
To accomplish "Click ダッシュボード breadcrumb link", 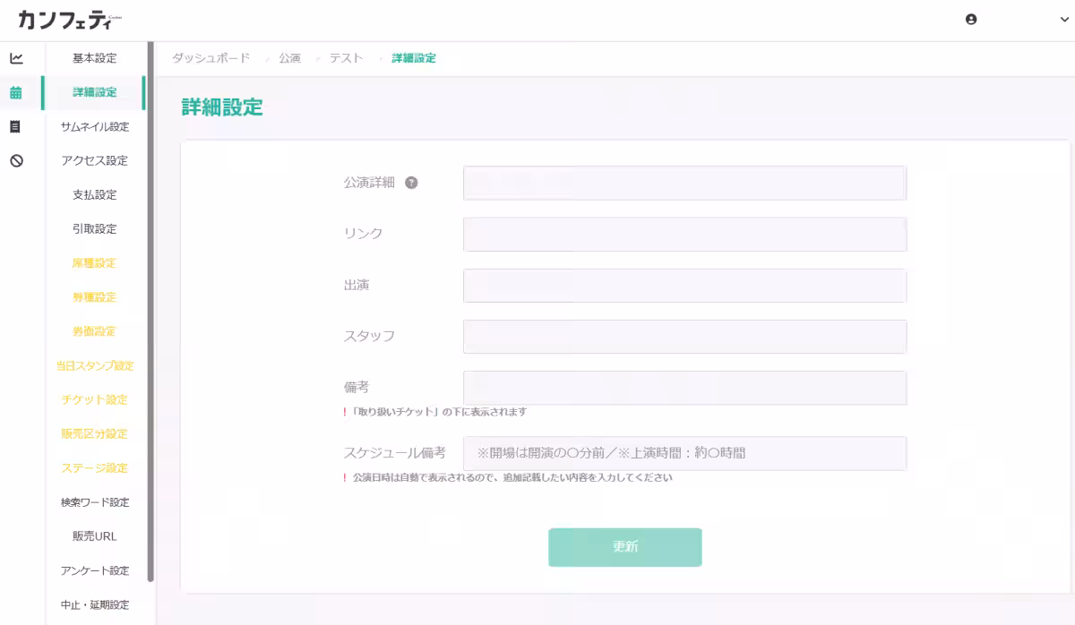I will (211, 57).
